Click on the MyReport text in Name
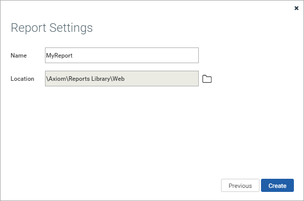304x201 pixels. pyautogui.click(x=59, y=56)
